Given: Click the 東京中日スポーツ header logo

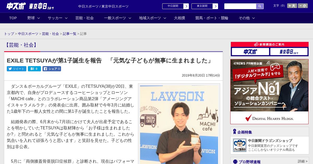Looking at the screenshot, I should pos(41,6).
